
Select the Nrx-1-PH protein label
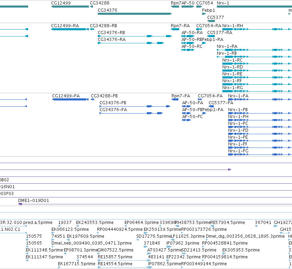point(238,117)
